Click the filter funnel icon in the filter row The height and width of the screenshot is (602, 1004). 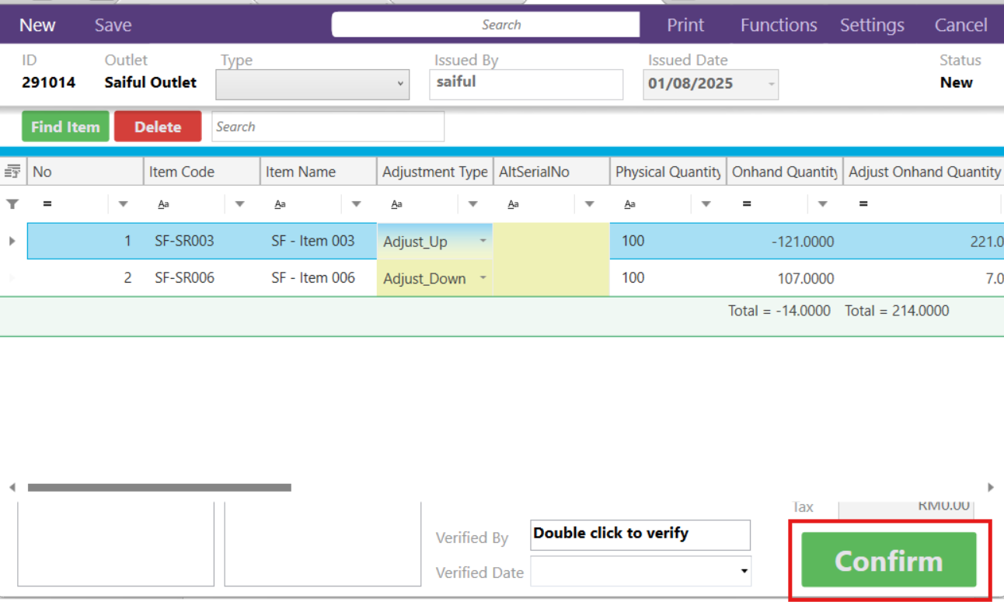pyautogui.click(x=13, y=204)
